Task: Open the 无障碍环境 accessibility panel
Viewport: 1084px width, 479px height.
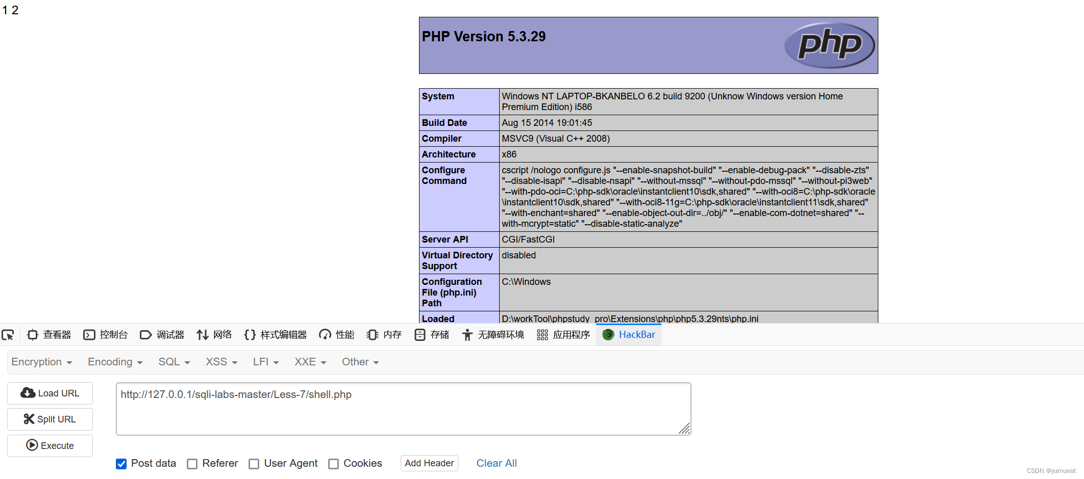Action: (x=492, y=335)
